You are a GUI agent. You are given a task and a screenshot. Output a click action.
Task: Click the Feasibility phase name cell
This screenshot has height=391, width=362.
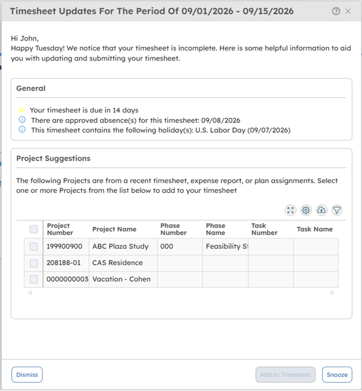pyautogui.click(x=226, y=247)
